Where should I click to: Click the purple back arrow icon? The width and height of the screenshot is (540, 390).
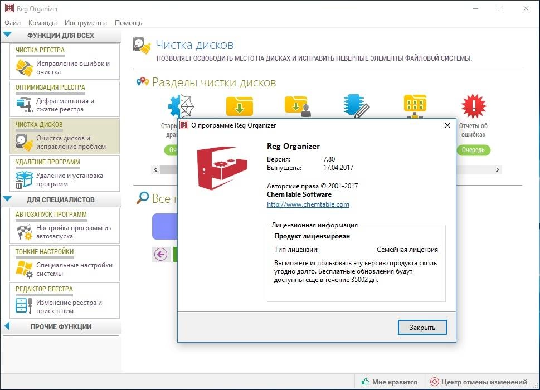(160, 255)
